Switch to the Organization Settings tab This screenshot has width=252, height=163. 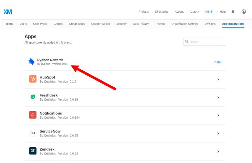tap(185, 24)
